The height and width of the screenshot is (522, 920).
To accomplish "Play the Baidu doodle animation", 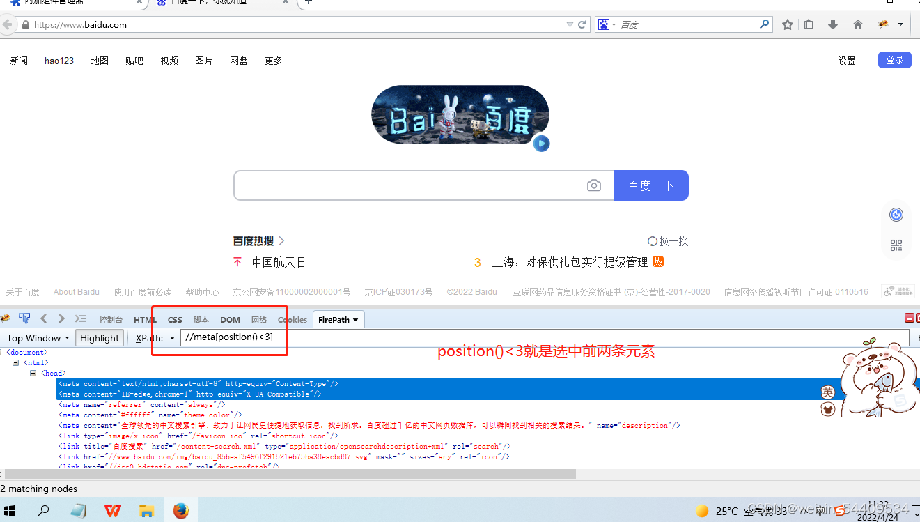I will tap(541, 144).
